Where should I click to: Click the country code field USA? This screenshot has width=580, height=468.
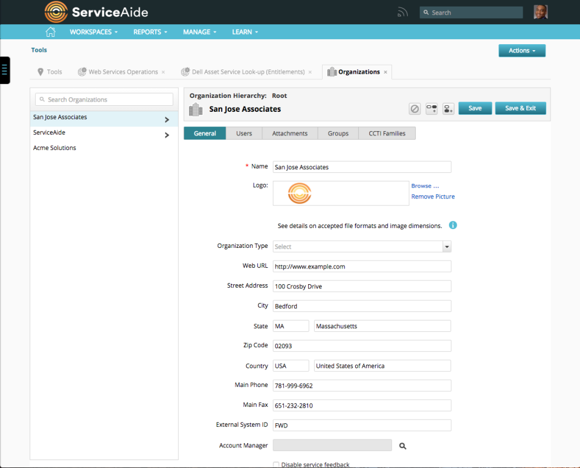[x=291, y=366]
